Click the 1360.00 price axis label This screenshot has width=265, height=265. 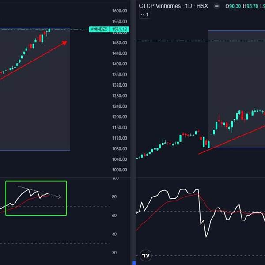(x=120, y=75)
